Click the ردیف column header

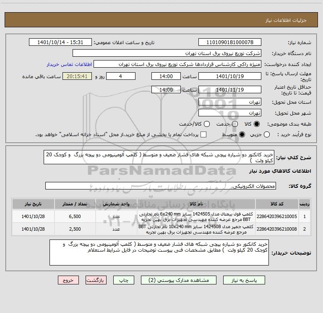pos(305,204)
